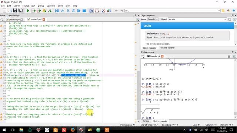Close the prodExer.py tab
Viewport: 237px width, 133px height.
(21, 20)
